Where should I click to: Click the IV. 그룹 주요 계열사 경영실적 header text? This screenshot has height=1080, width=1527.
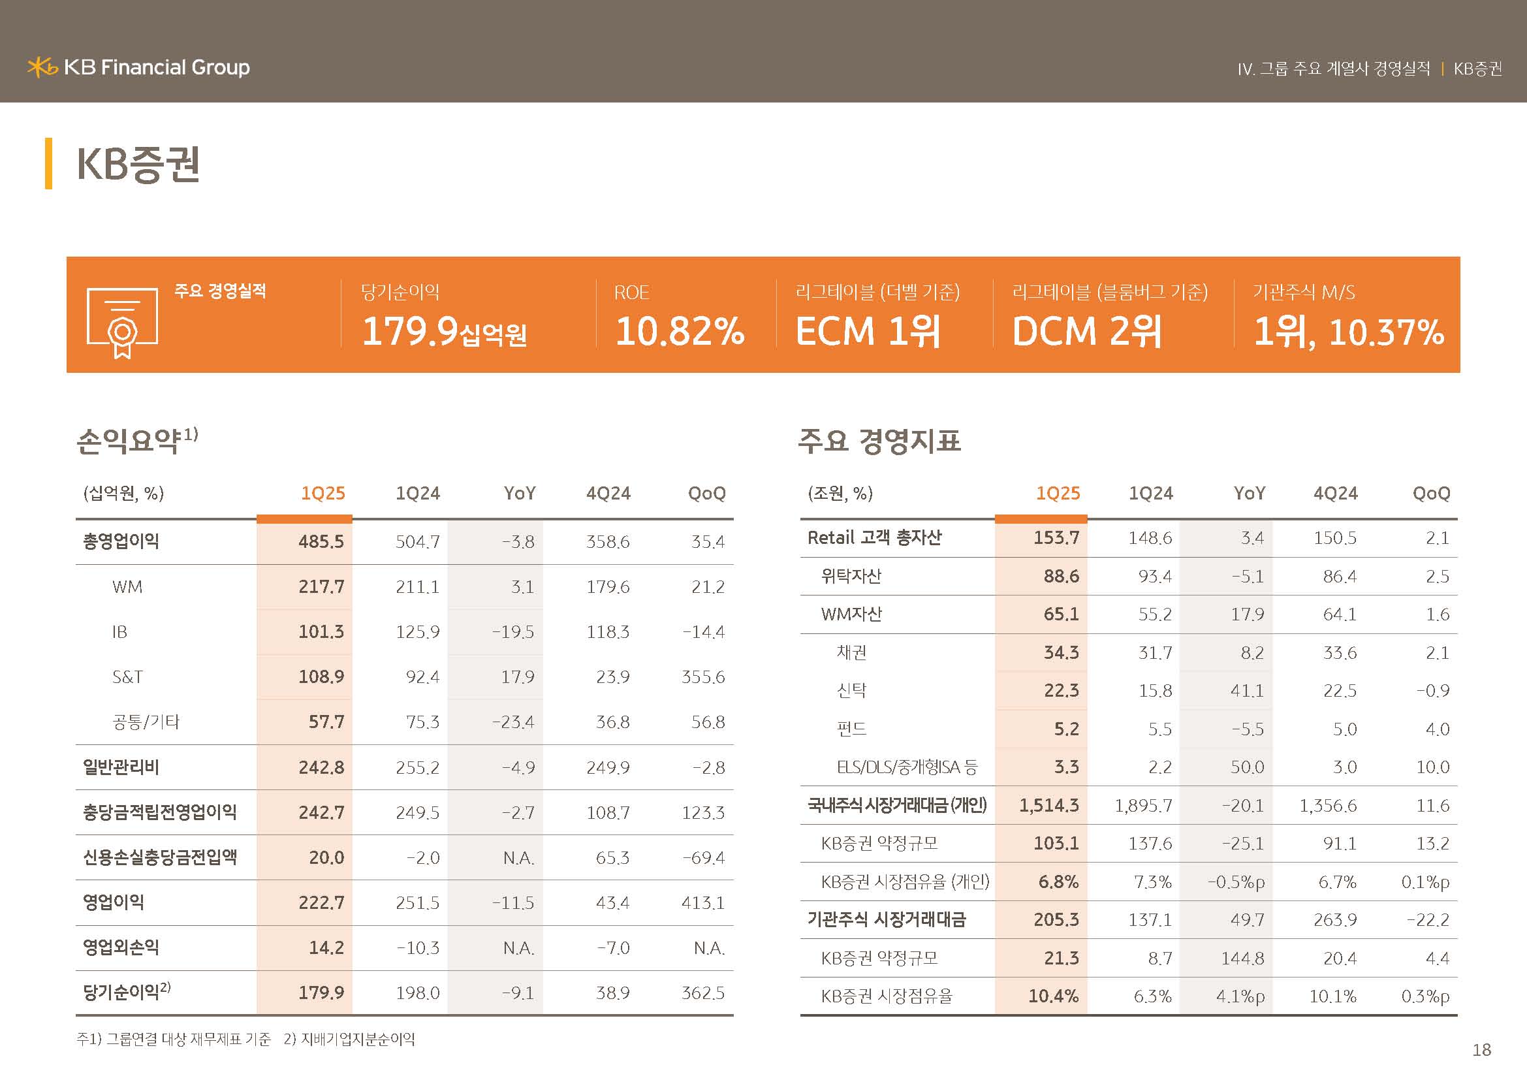click(x=1333, y=69)
